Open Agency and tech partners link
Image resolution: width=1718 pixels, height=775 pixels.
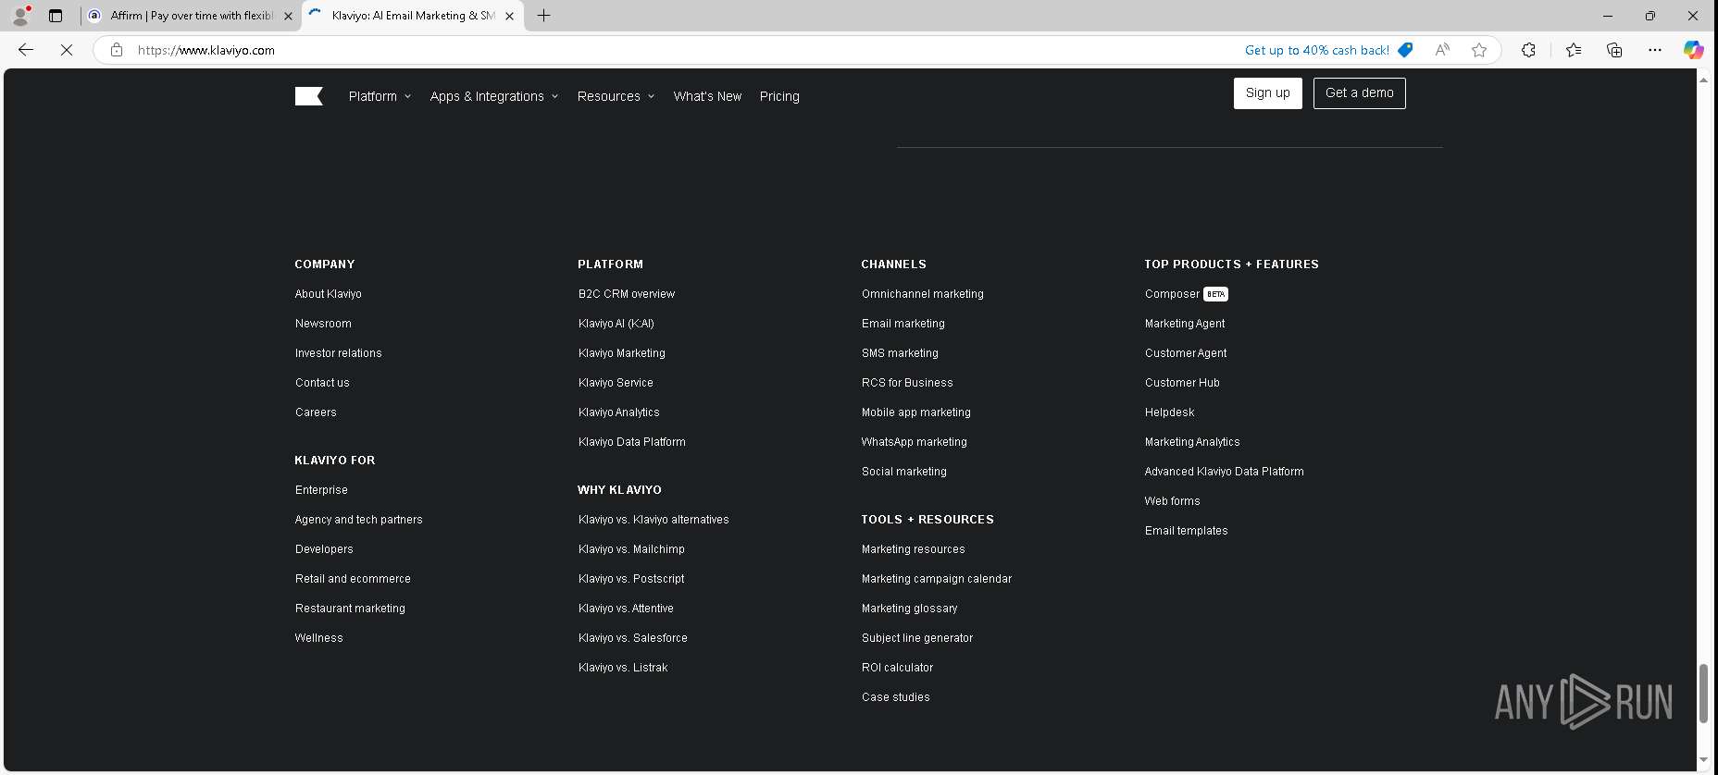(x=358, y=520)
